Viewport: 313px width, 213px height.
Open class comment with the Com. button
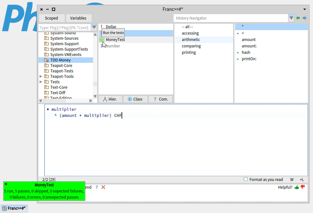tap(161, 99)
